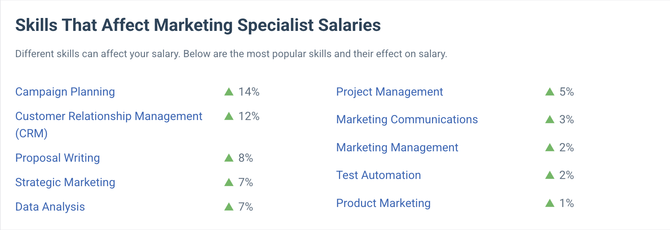This screenshot has height=230, width=670.
Task: Open the Project Management skill link
Action: point(389,92)
